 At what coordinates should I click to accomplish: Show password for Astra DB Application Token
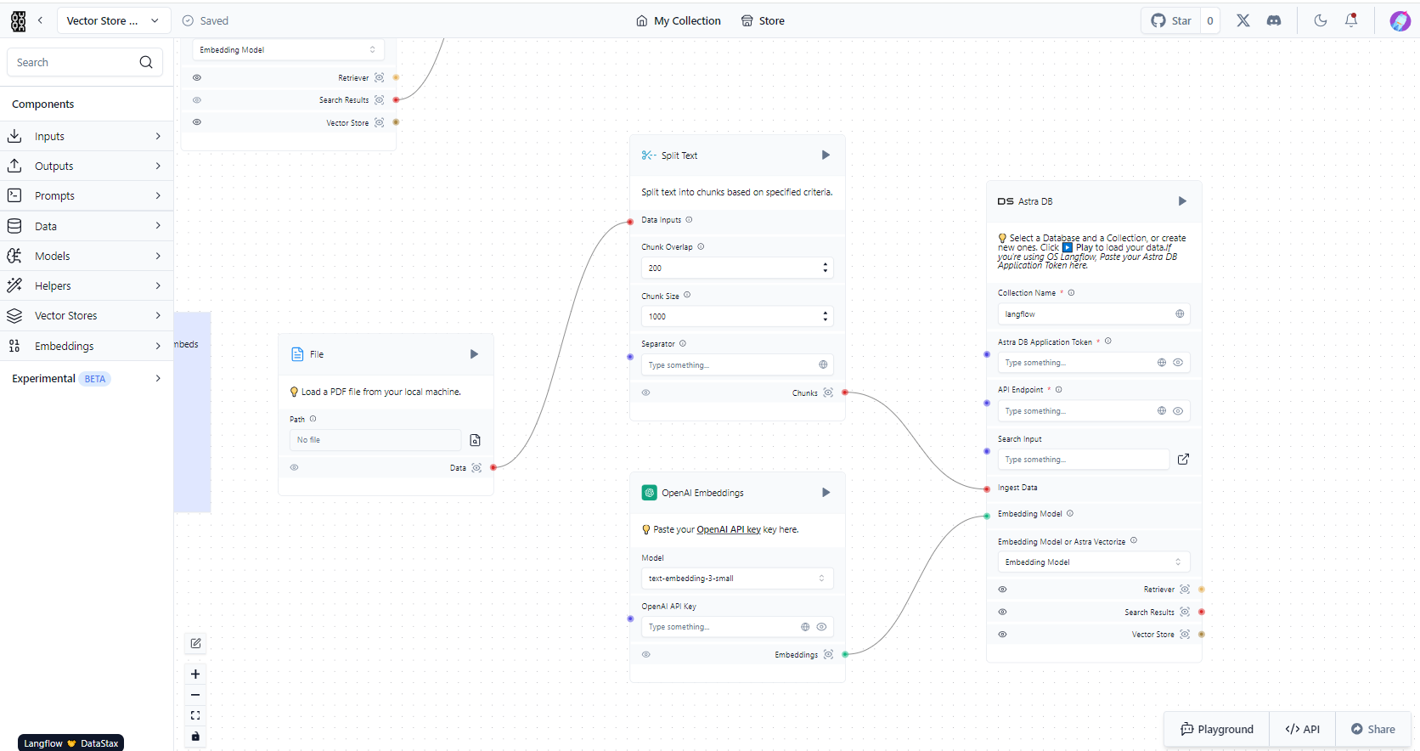click(1178, 362)
